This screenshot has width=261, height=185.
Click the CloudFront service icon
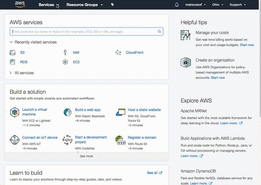[118, 52]
